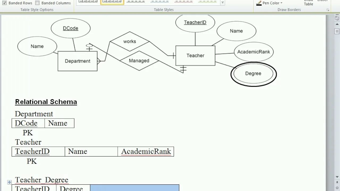Click the DCode table cell
Image resolution: width=340 pixels, height=191 pixels.
point(28,123)
